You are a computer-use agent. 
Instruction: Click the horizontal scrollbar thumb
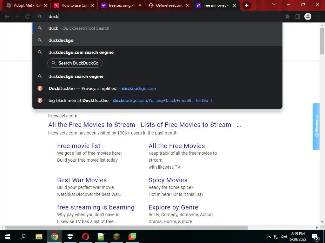click(x=127, y=227)
